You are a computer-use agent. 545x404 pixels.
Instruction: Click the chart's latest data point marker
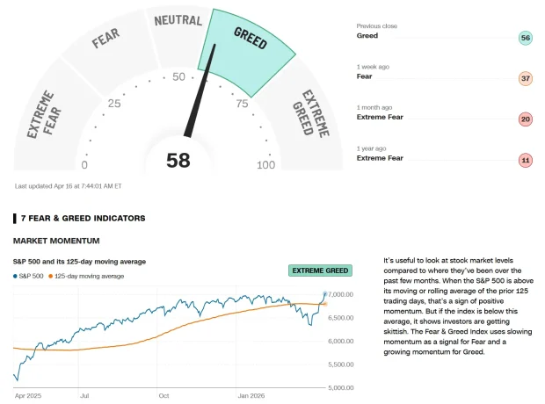pyautogui.click(x=325, y=294)
